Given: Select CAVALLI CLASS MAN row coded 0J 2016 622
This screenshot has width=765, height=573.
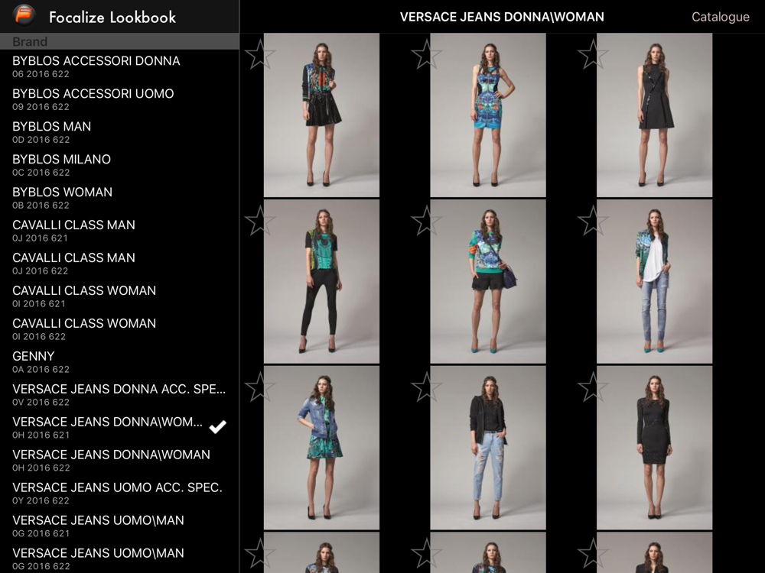Looking at the screenshot, I should tap(119, 263).
